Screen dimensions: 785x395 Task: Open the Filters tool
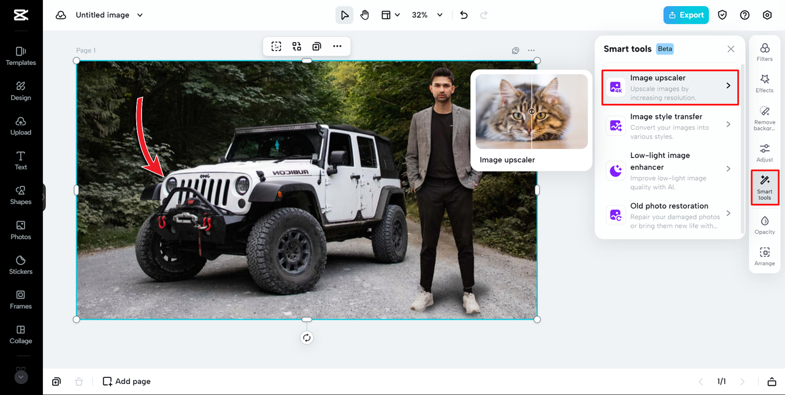(x=765, y=52)
